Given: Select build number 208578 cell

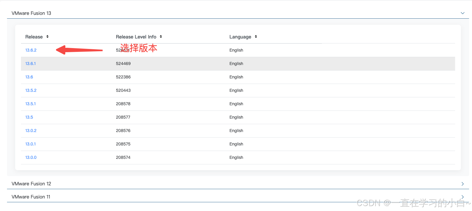Looking at the screenshot, I should click(123, 104).
